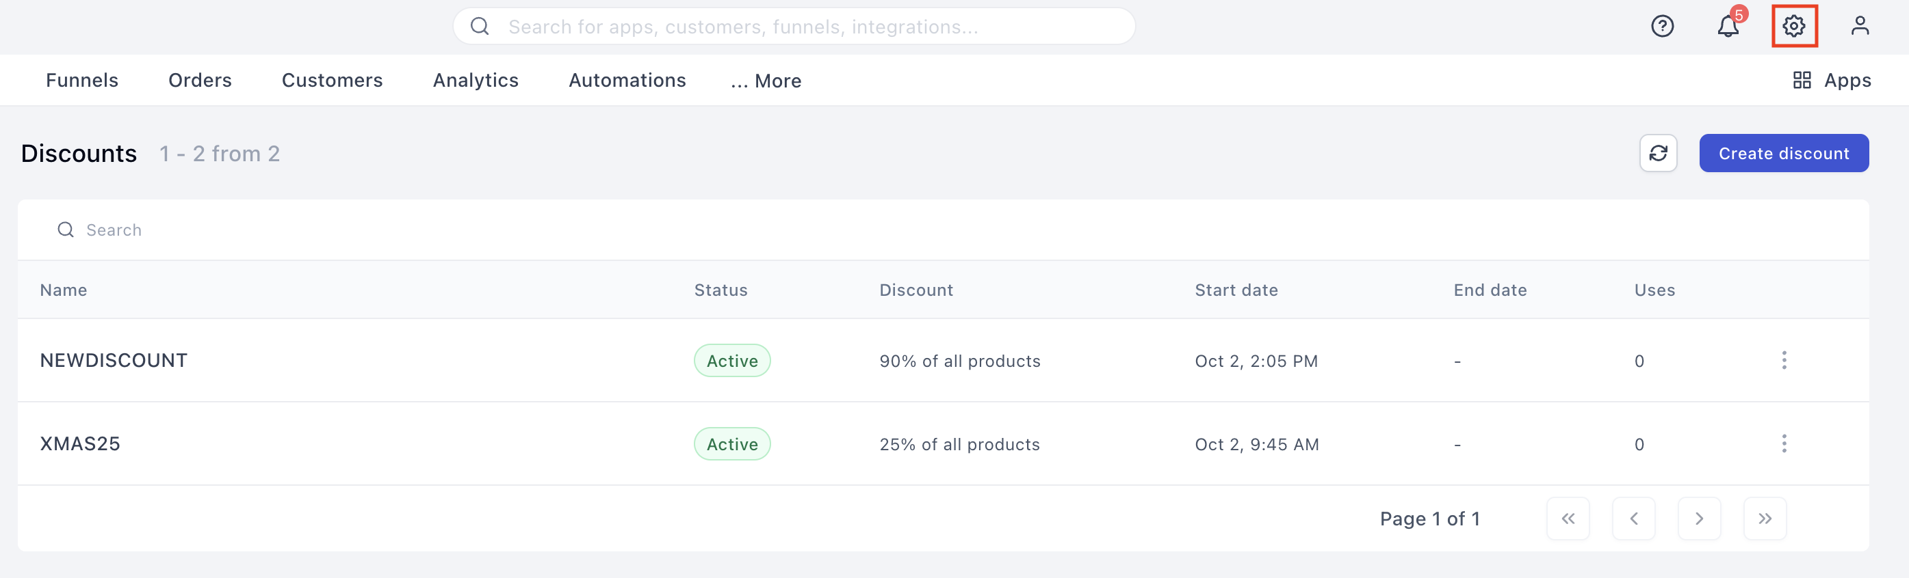Click the Create discount button

(x=1783, y=153)
